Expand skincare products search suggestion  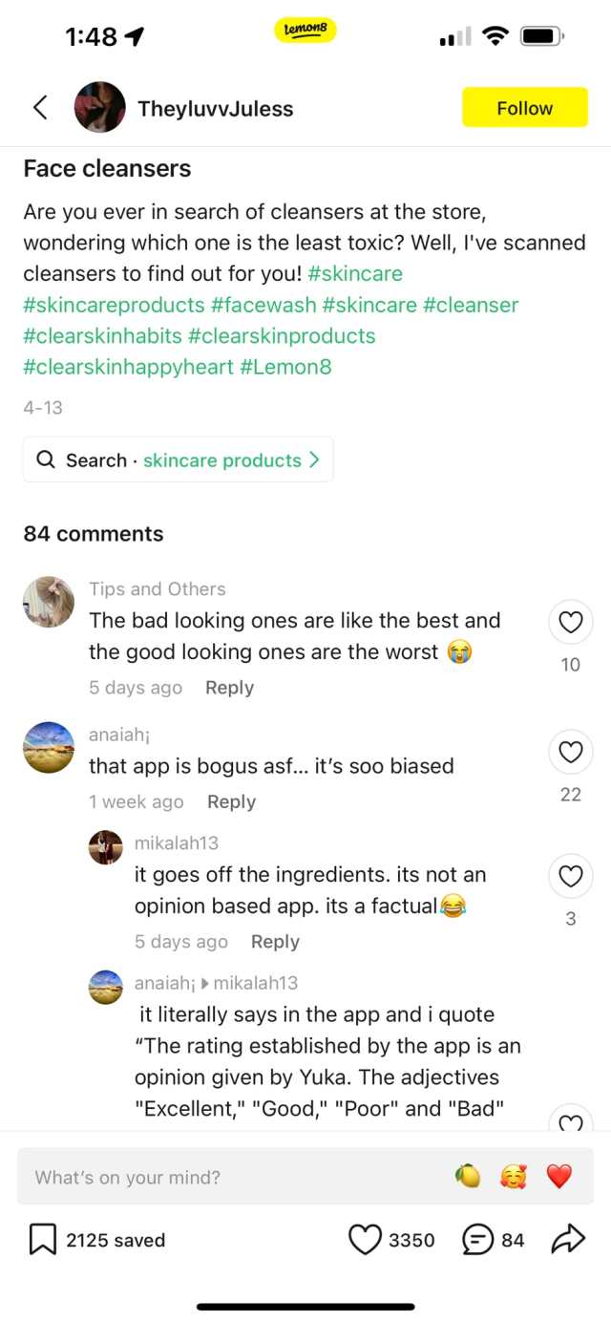coord(179,459)
